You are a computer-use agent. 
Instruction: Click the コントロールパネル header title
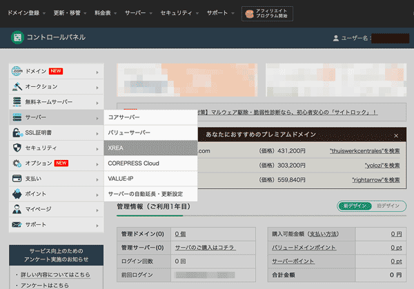57,37
